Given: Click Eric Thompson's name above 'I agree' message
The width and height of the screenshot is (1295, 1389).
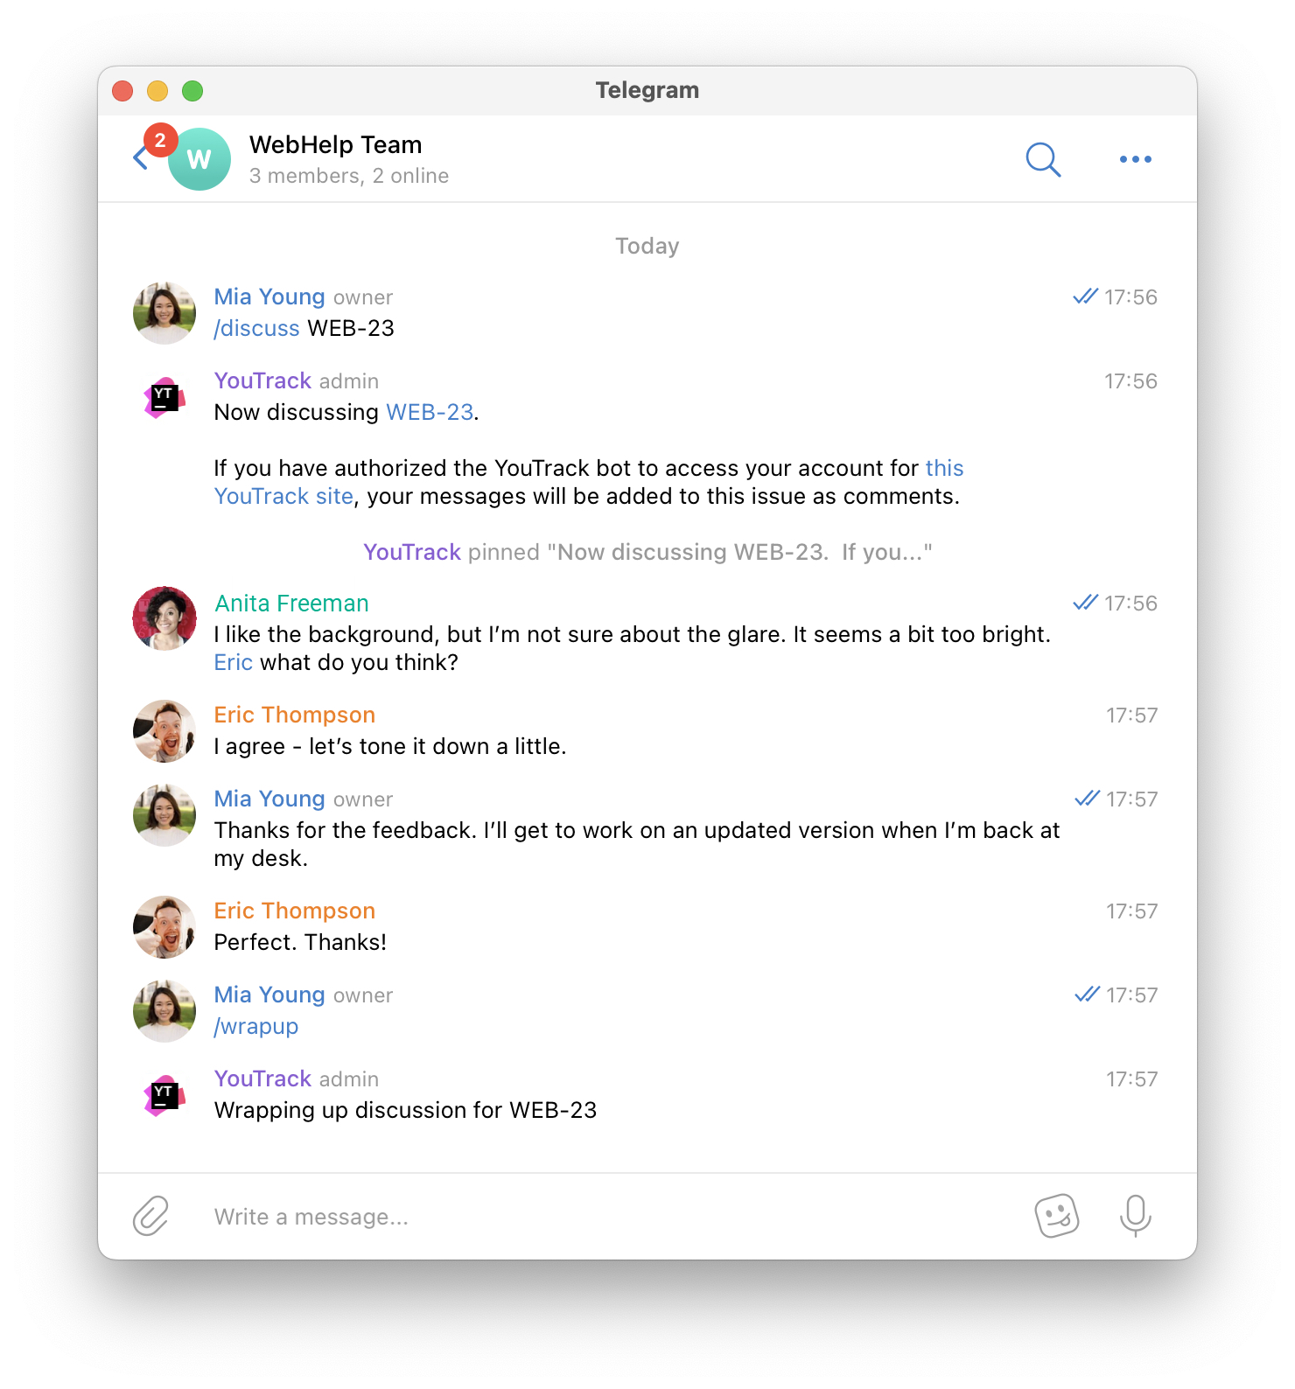Looking at the screenshot, I should pyautogui.click(x=295, y=715).
